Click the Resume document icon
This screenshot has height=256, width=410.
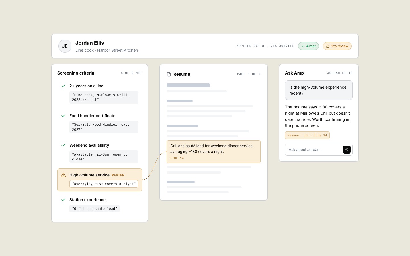pyautogui.click(x=169, y=74)
